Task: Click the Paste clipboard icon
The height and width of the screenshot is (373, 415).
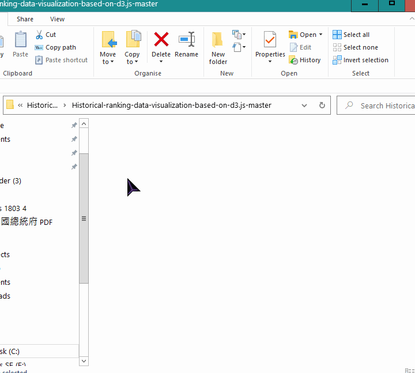Action: [20, 40]
